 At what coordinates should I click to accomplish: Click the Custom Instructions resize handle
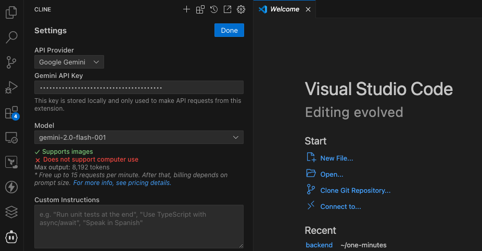[x=241, y=245]
